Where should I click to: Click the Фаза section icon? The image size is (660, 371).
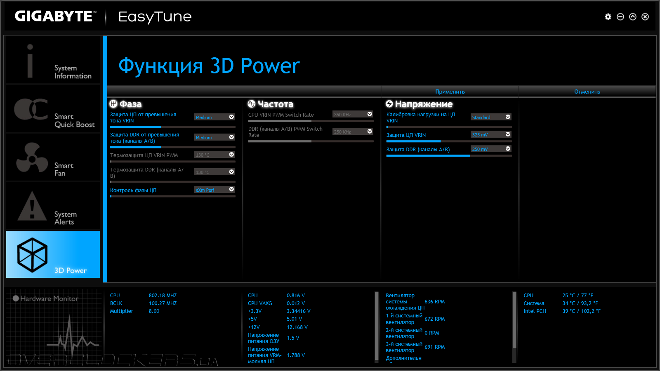pos(113,104)
